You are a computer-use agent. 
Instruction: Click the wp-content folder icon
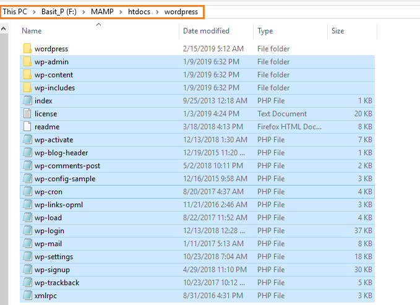27,74
